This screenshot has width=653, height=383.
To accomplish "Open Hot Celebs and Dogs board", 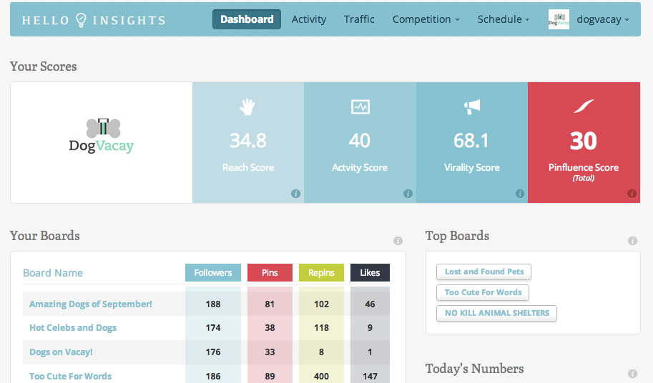I will (x=73, y=328).
